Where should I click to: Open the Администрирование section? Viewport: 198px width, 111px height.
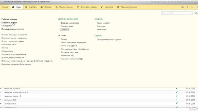[127, 7]
